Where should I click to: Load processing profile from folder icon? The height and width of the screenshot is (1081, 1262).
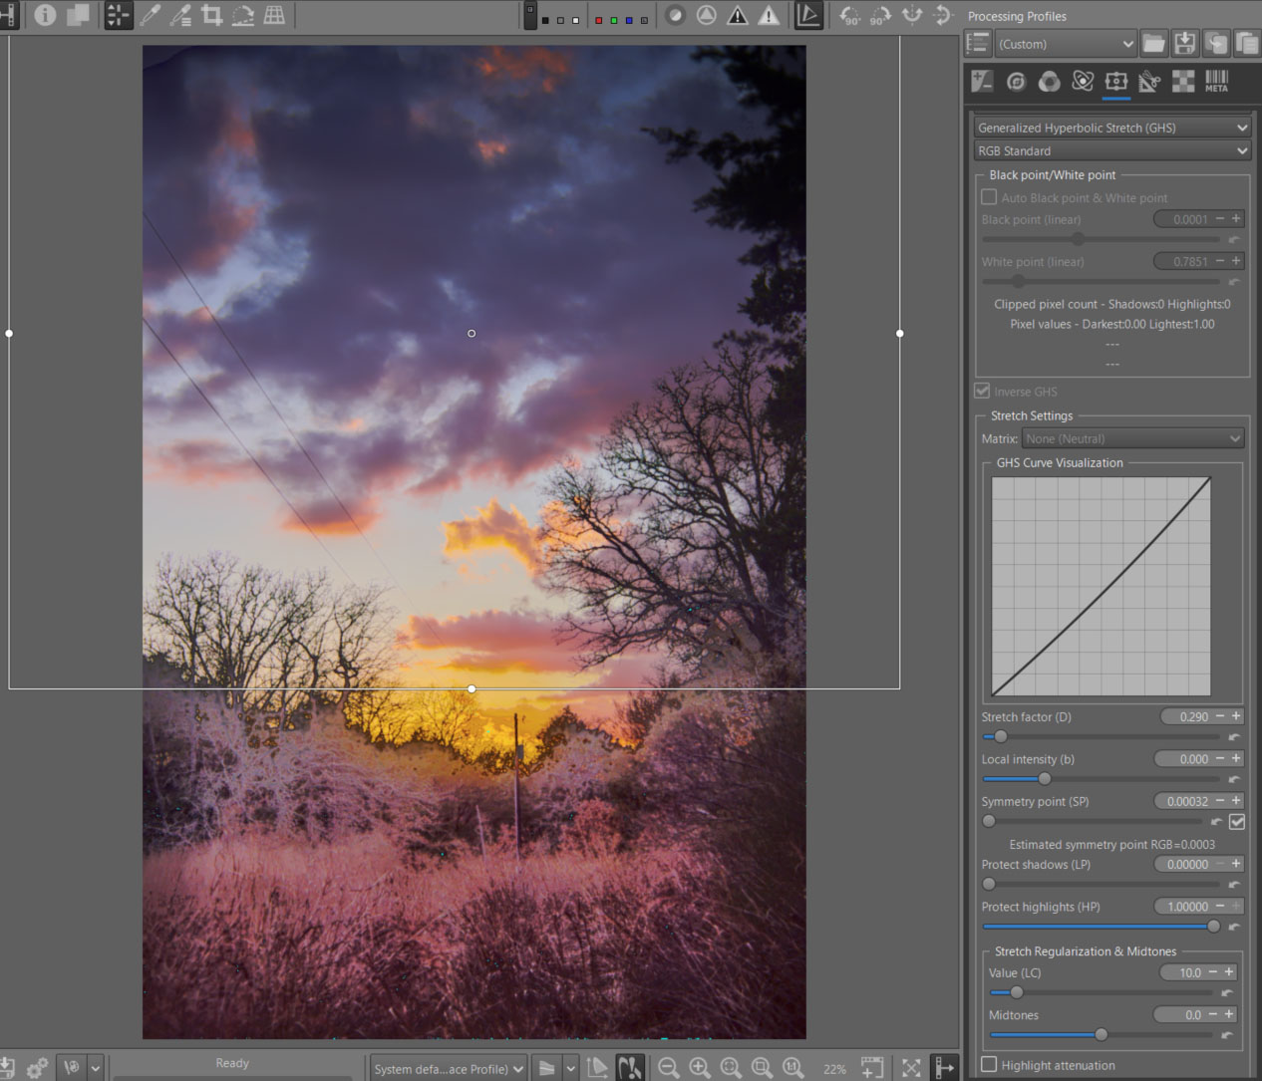coord(1153,43)
